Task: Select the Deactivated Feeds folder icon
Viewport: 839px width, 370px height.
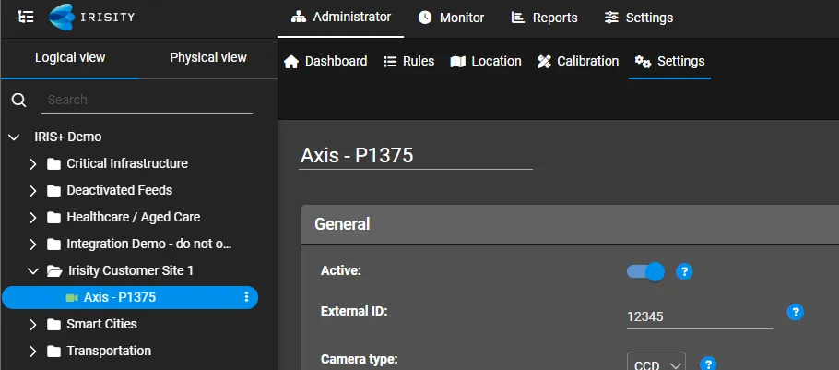Action: click(x=53, y=191)
